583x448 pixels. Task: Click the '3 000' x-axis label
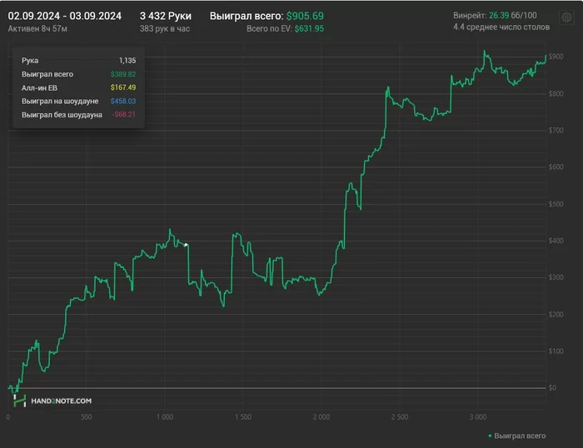click(478, 416)
